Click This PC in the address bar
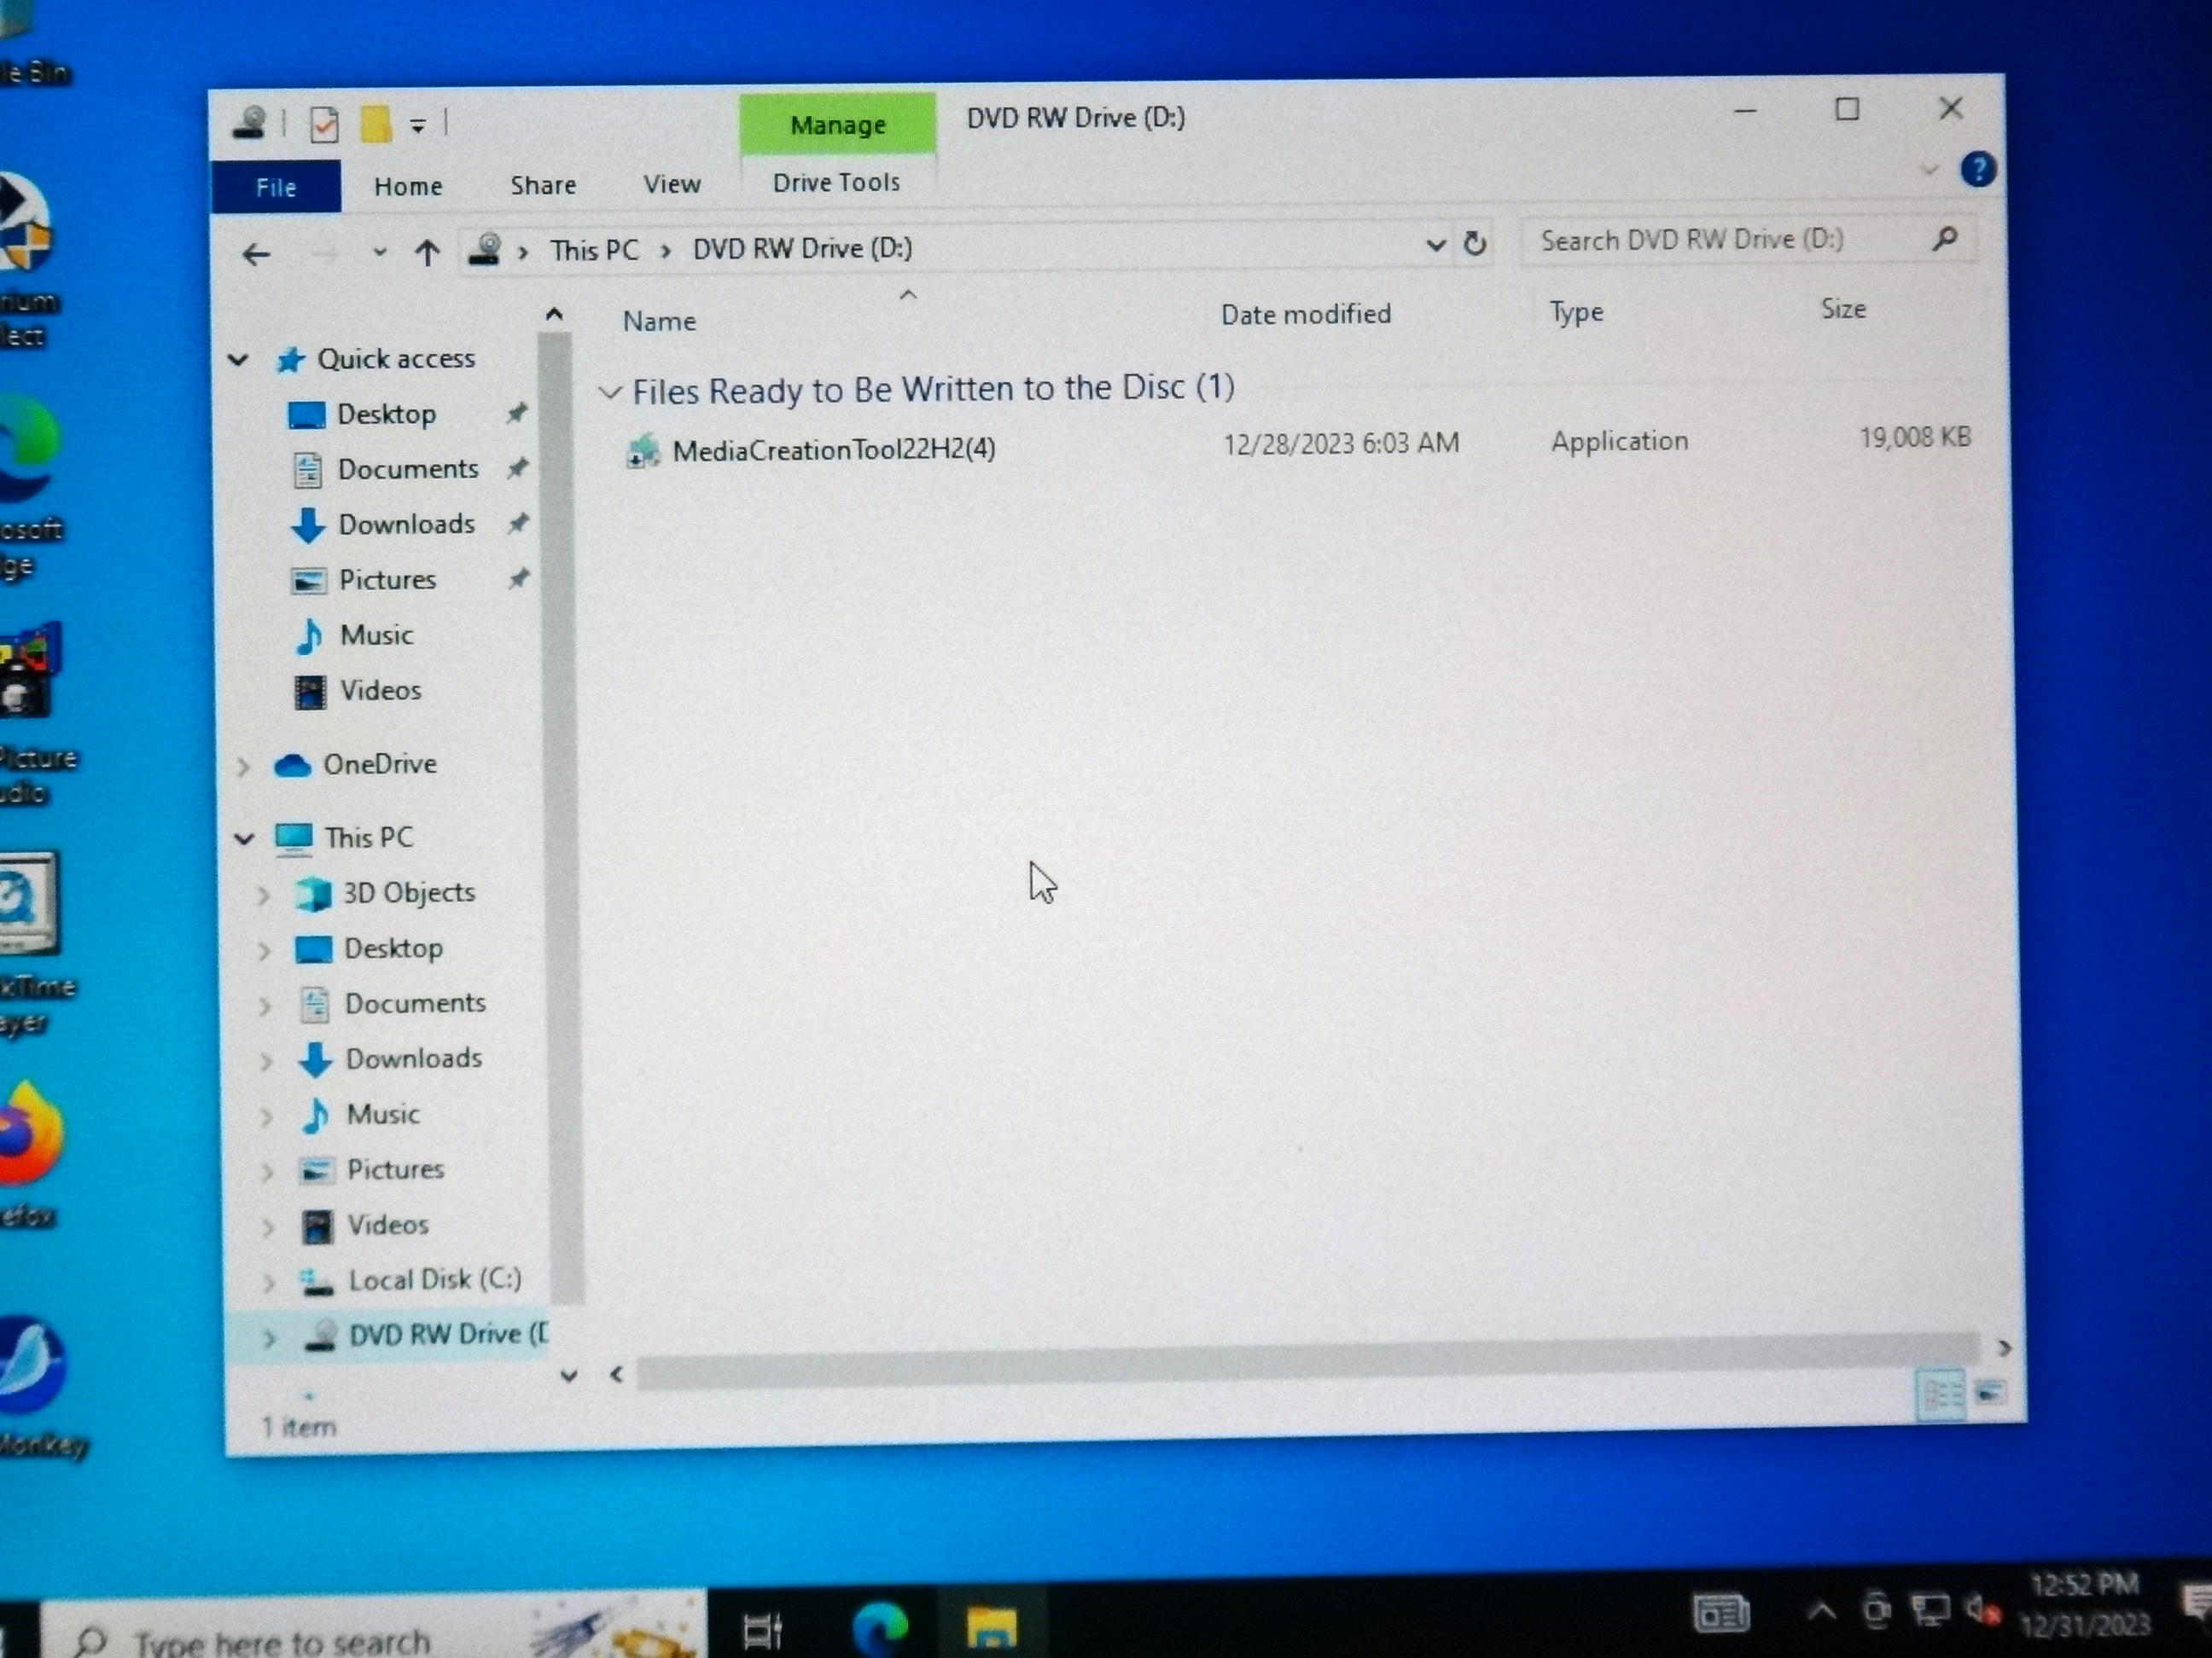 pos(594,250)
